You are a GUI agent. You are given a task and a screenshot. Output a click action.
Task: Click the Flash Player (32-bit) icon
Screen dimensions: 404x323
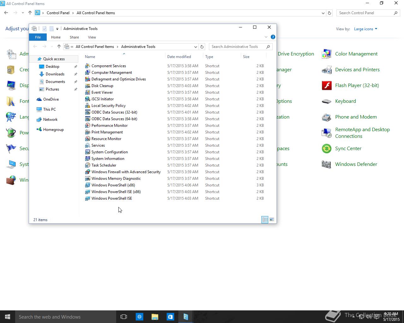(327, 85)
